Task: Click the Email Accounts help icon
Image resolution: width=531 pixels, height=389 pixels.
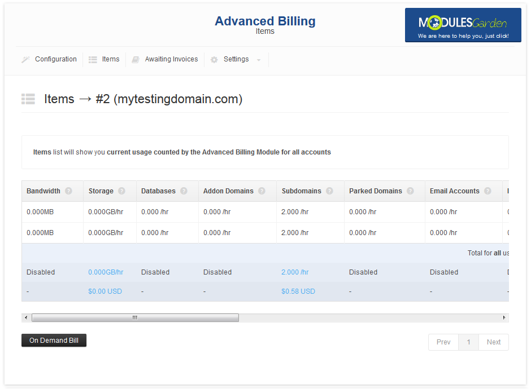Action: [x=488, y=191]
